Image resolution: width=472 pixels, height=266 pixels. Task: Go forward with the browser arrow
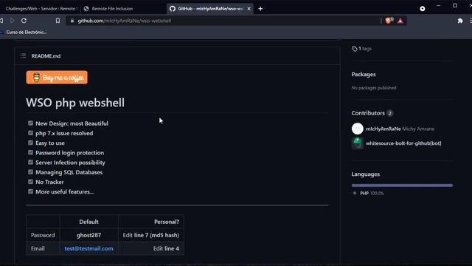[13, 21]
